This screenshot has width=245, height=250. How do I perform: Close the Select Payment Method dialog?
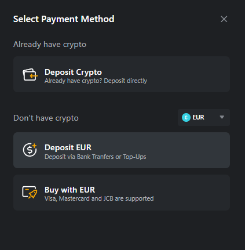tap(224, 19)
